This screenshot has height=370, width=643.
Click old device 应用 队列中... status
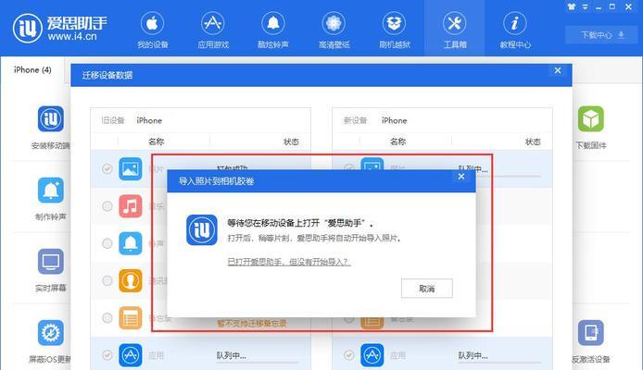tap(232, 355)
